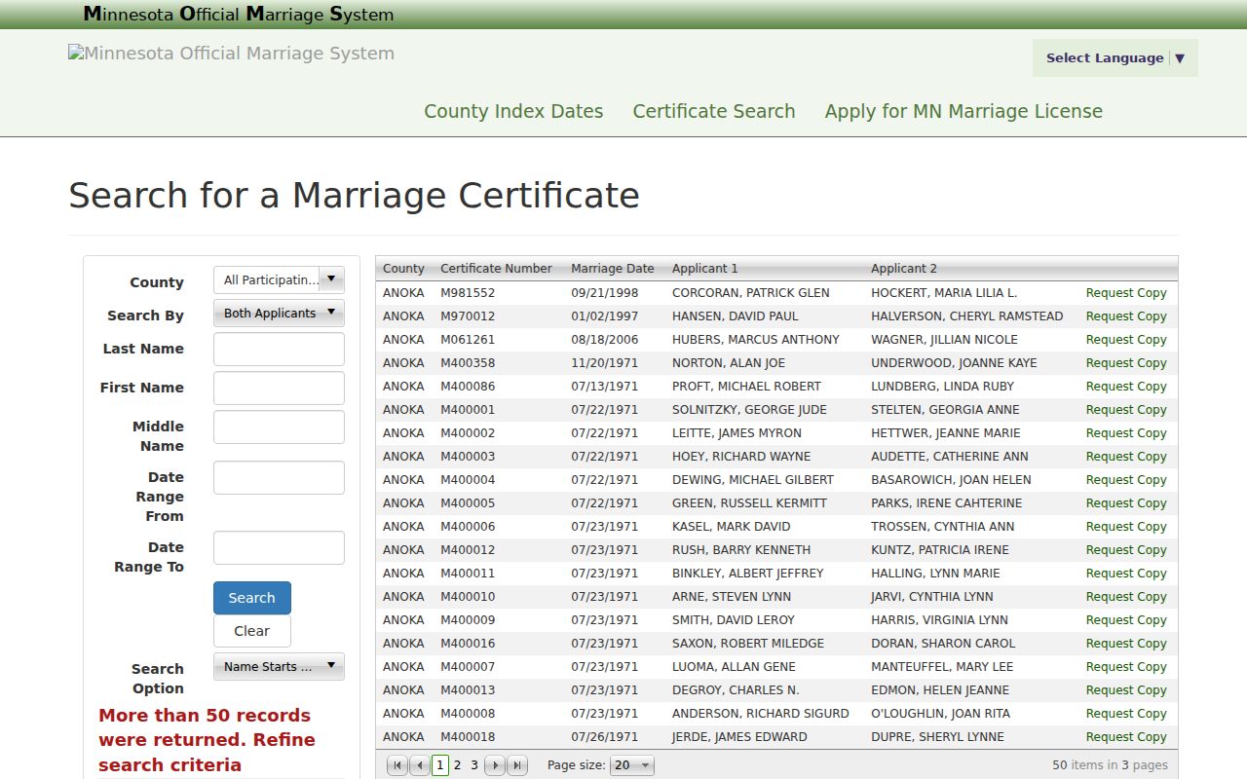Go to next results page
1247x779 pixels.
click(x=496, y=765)
